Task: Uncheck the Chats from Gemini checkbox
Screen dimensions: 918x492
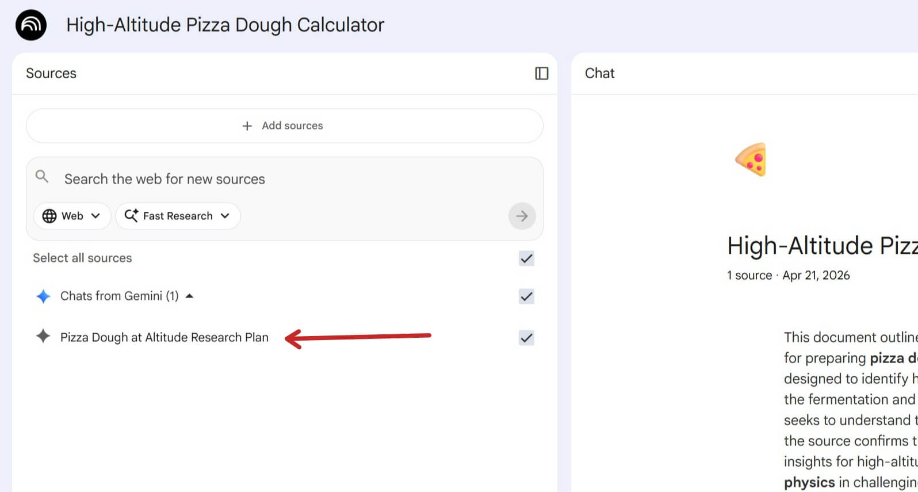Action: [x=526, y=296]
